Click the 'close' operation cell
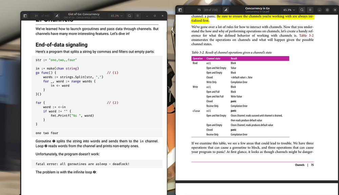This screenshot has width=339, height=195. coord(196,111)
